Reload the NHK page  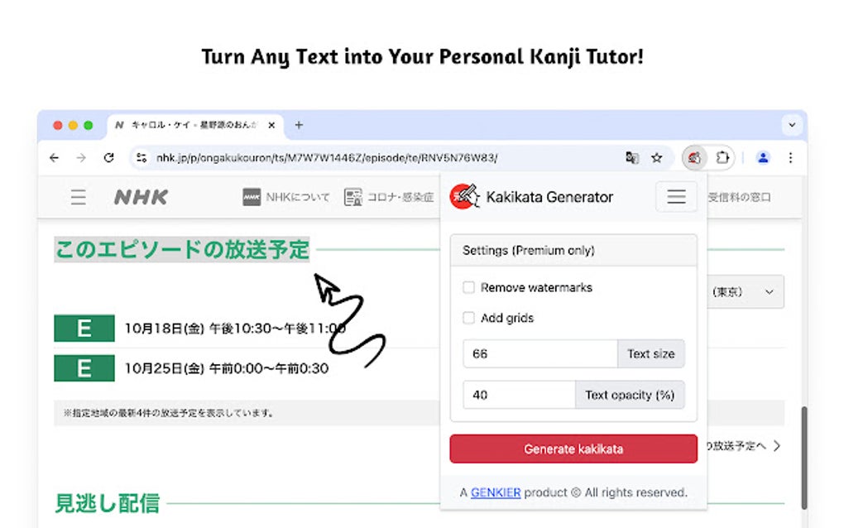tap(108, 157)
